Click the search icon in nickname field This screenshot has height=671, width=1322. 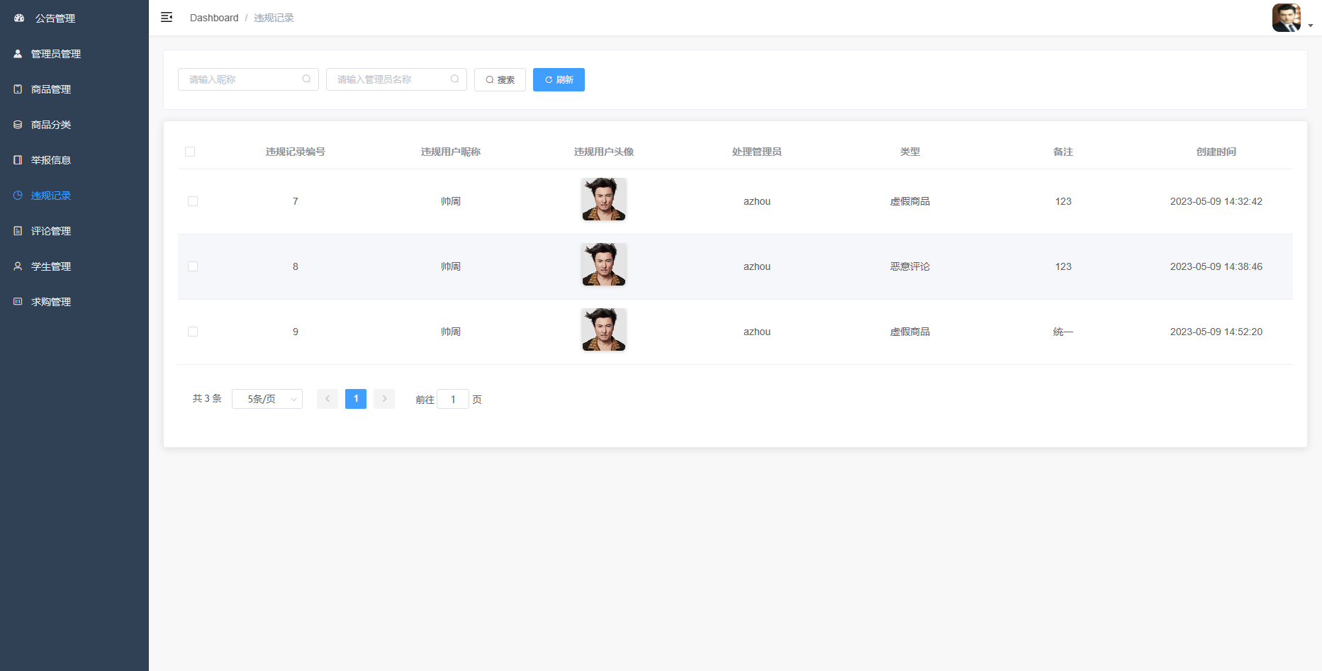(306, 79)
